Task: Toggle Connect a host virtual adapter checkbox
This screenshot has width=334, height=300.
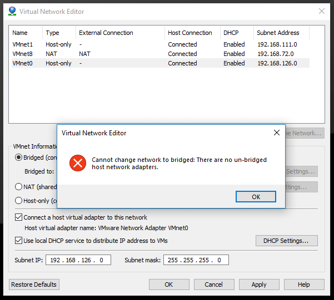Action: click(19, 217)
